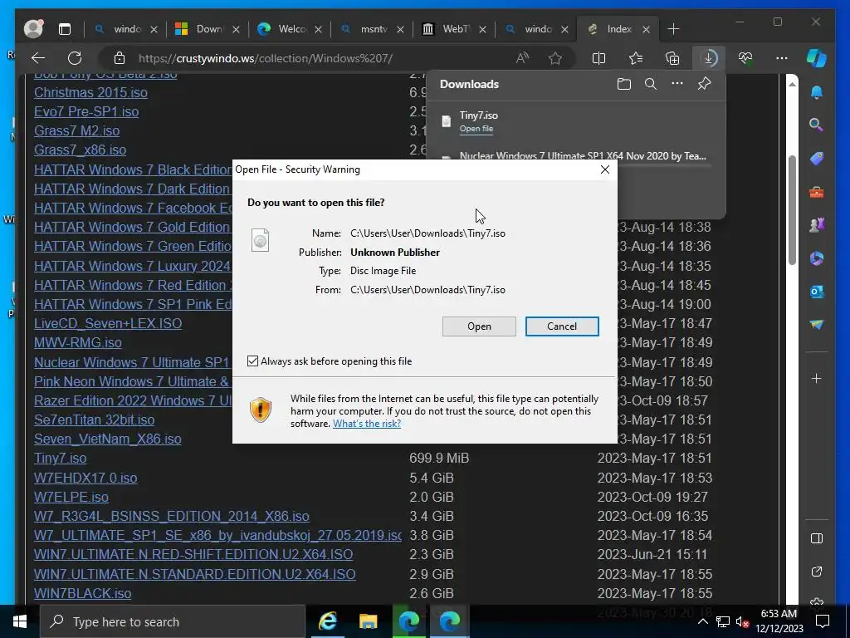850x638 pixels.
Task: Open the Se7enTitan 32bit.iso link
Action: click(x=95, y=420)
